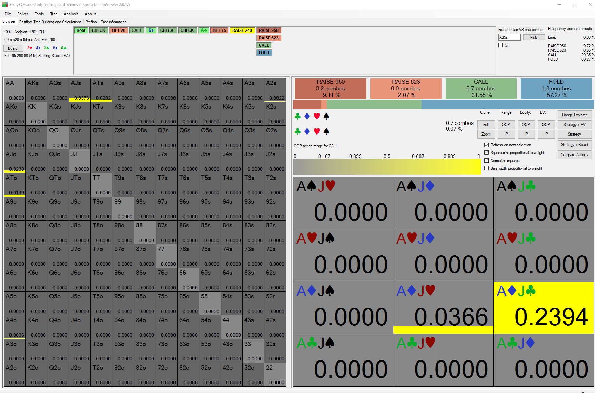Click the heart suit icon in the upper suit row

(317, 117)
